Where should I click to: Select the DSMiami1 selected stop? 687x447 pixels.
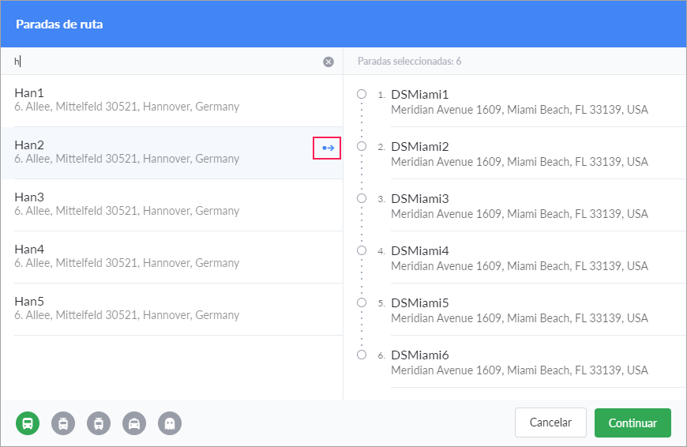515,102
